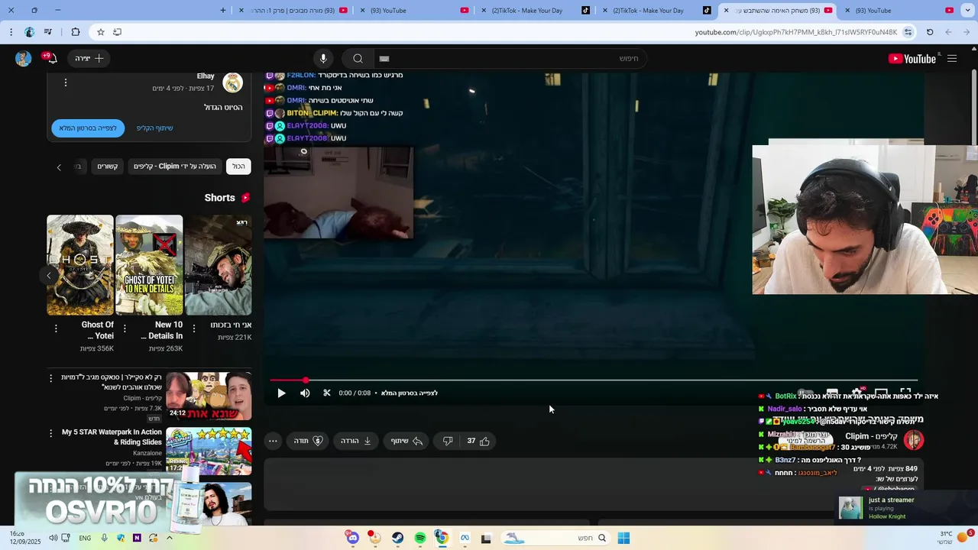Viewport: 978px width, 550px height.
Task: Open a new browser tab
Action: coord(223,11)
